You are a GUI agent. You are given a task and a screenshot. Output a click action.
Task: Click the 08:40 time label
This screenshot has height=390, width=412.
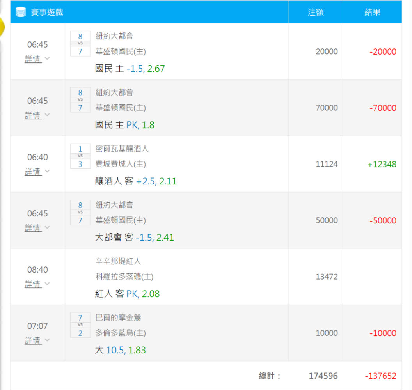pyautogui.click(x=37, y=270)
